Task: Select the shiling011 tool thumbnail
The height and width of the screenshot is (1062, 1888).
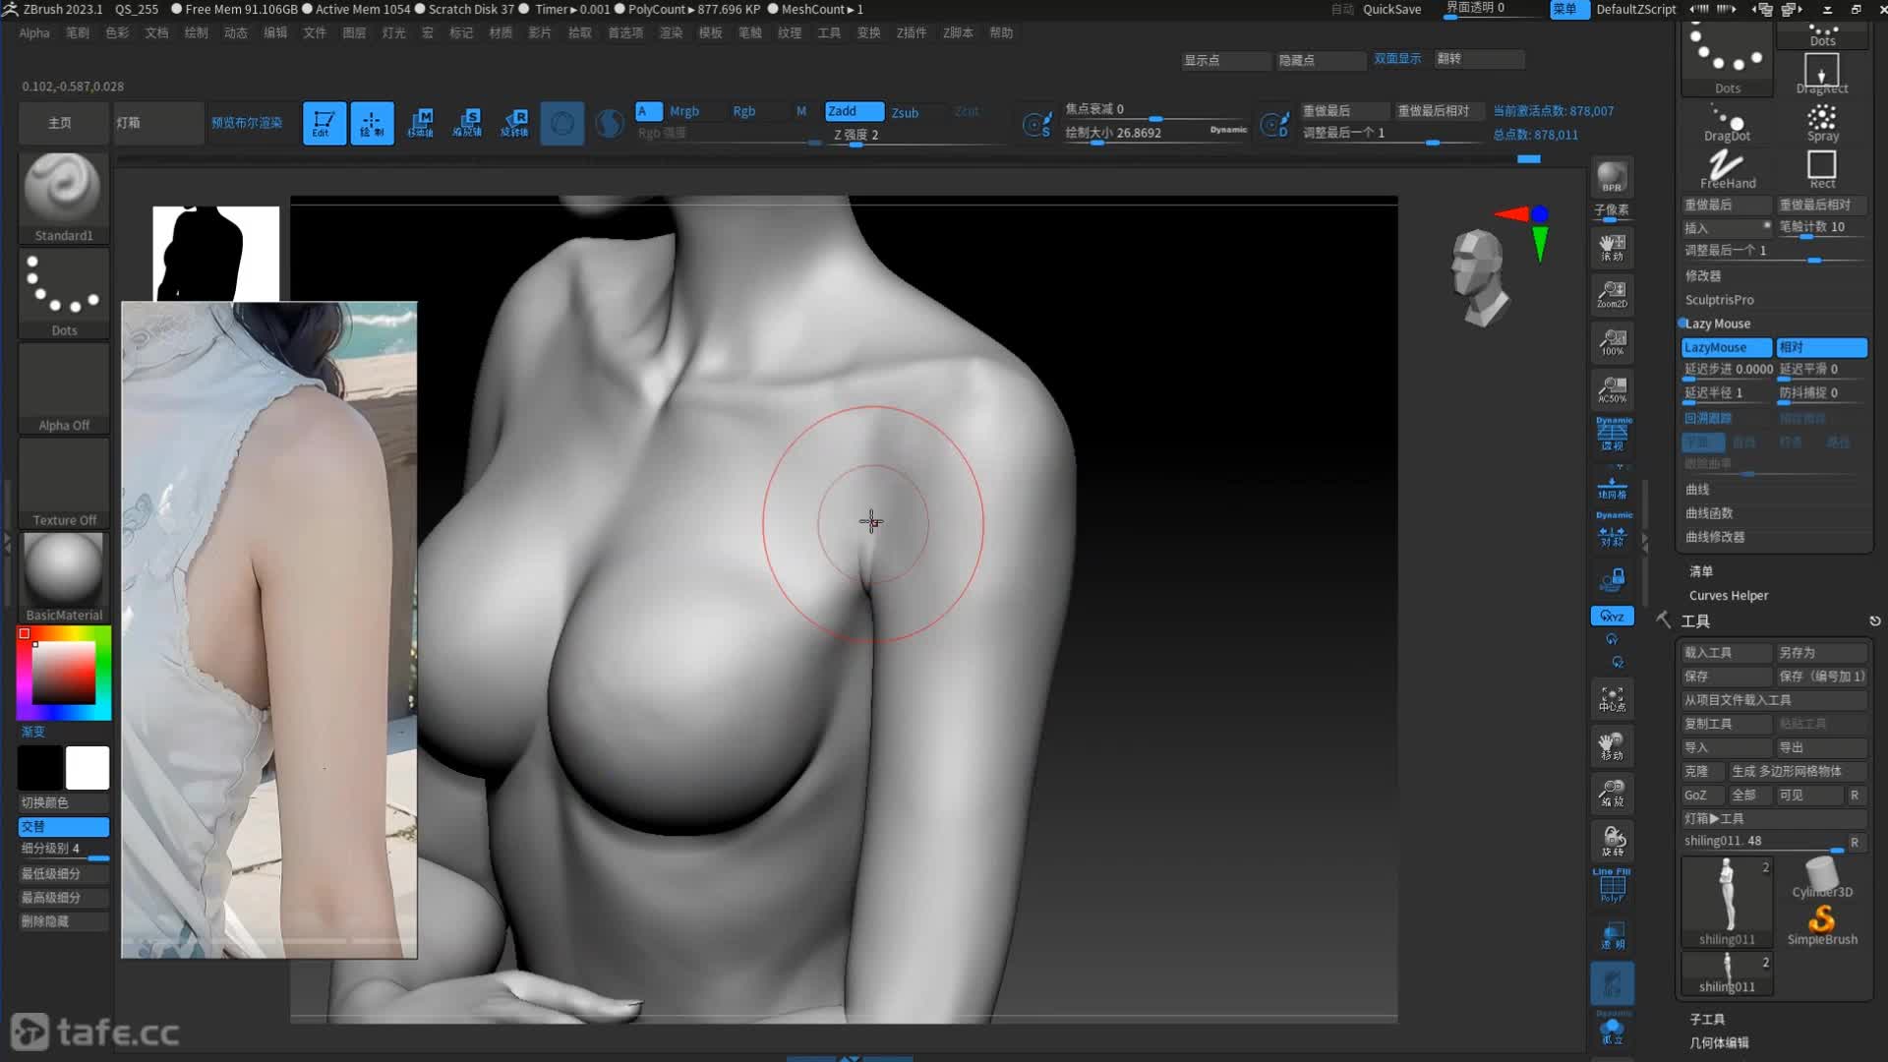Action: coord(1727,902)
